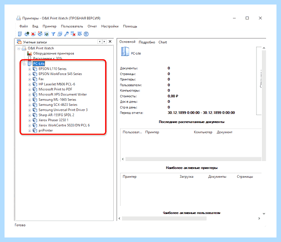Viewport: 281px width, 242px height.
Task: Sort active printers by Загрузка column
Action: tap(187, 176)
